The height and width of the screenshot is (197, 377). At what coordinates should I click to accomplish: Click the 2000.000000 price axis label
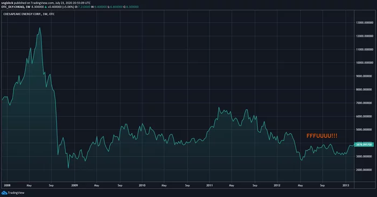point(365,170)
